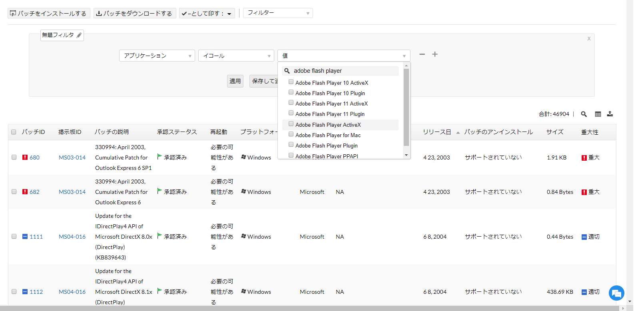Close the filter panel with the X

point(589,39)
